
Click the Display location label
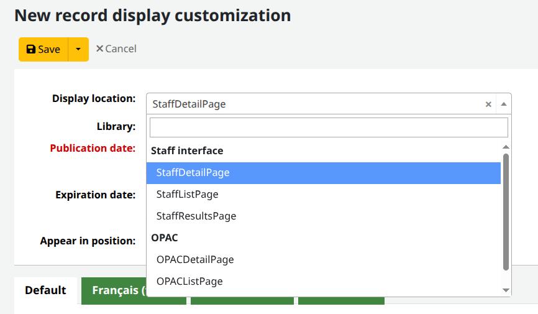(93, 98)
